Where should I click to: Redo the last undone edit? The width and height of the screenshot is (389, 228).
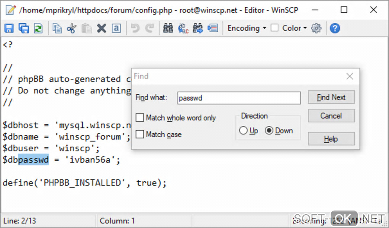click(149, 28)
